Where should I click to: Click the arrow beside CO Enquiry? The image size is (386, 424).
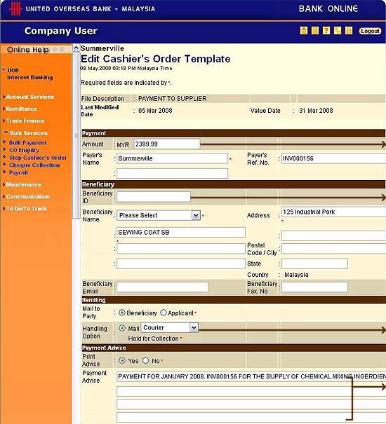(5, 149)
